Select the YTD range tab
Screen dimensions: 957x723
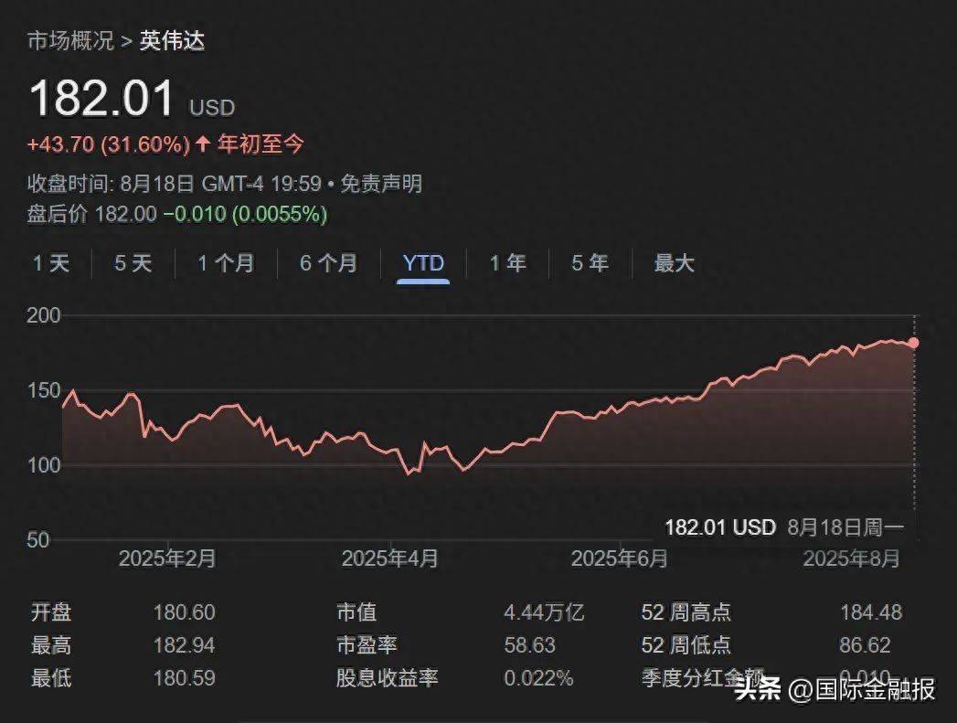click(423, 263)
